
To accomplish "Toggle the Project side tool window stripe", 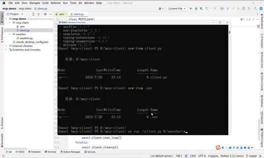I will (2, 18).
